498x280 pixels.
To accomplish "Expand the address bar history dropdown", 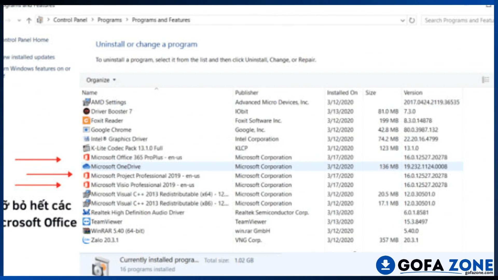I will pyautogui.click(x=403, y=20).
